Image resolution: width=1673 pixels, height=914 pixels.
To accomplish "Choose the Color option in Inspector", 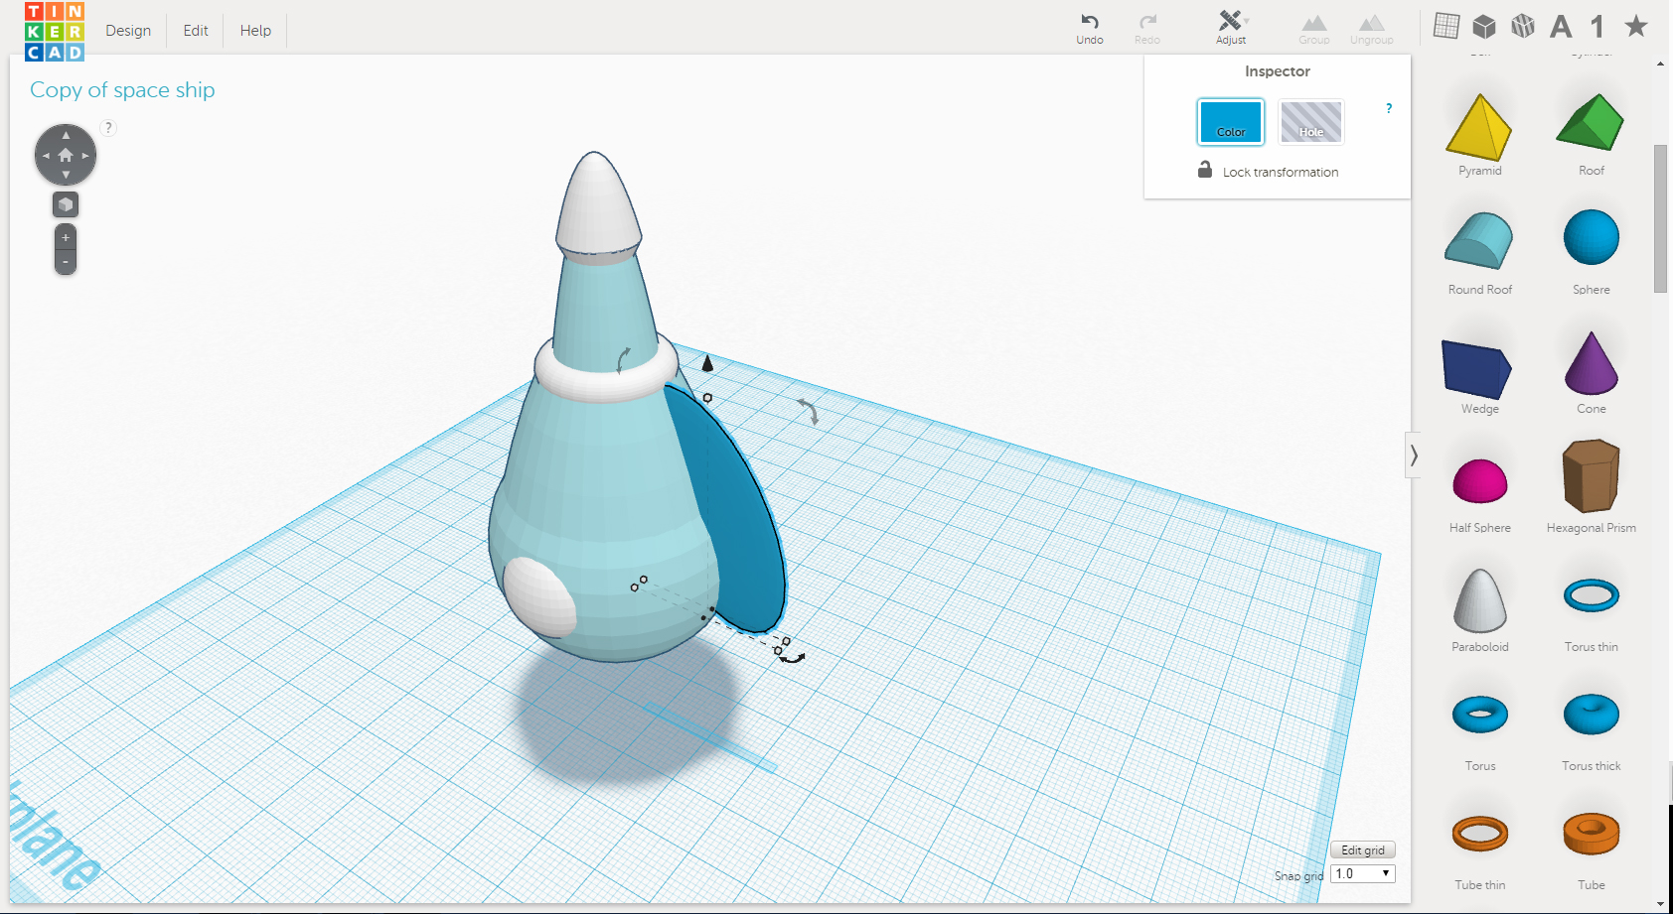I will click(x=1231, y=122).
